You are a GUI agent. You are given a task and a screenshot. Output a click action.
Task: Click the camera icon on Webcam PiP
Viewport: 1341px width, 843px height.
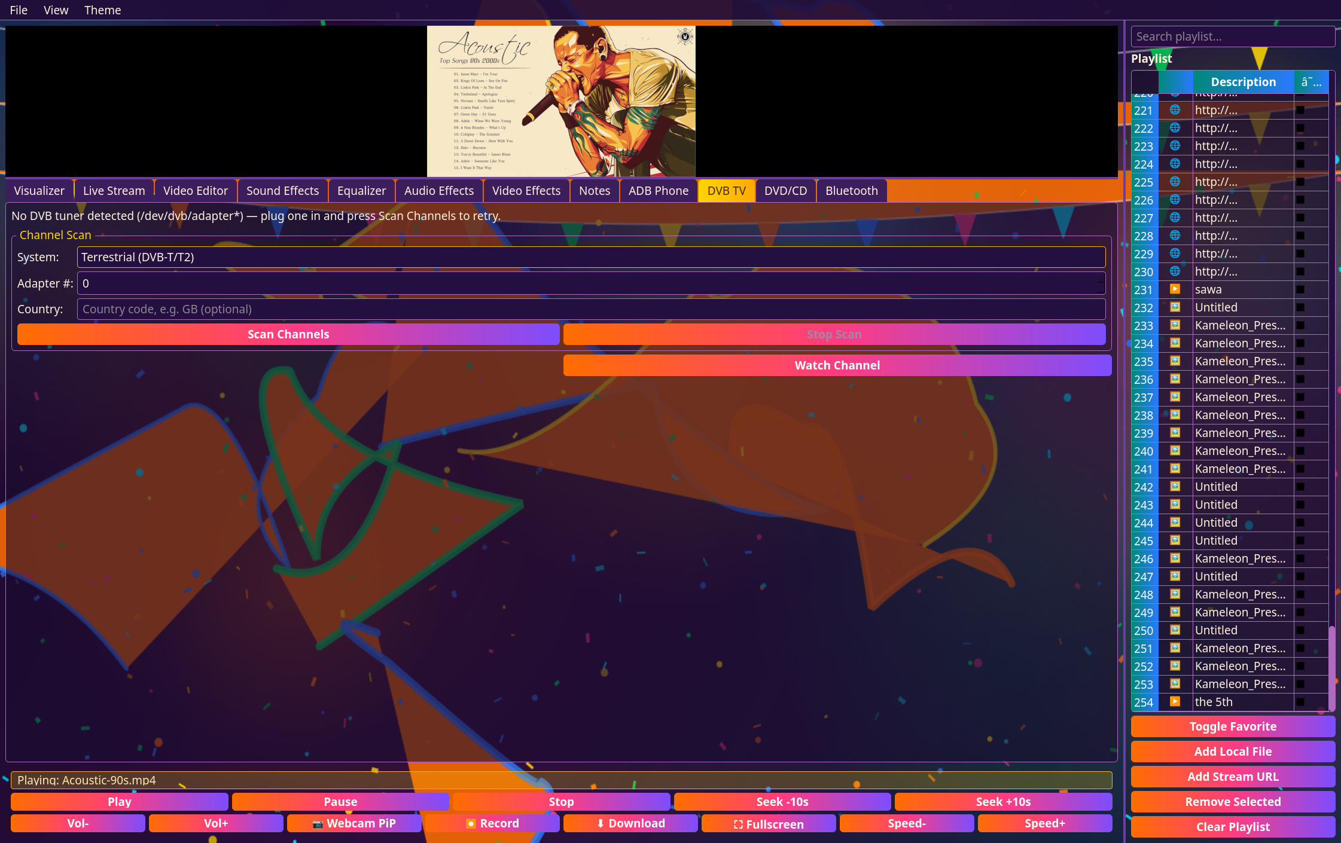point(318,824)
